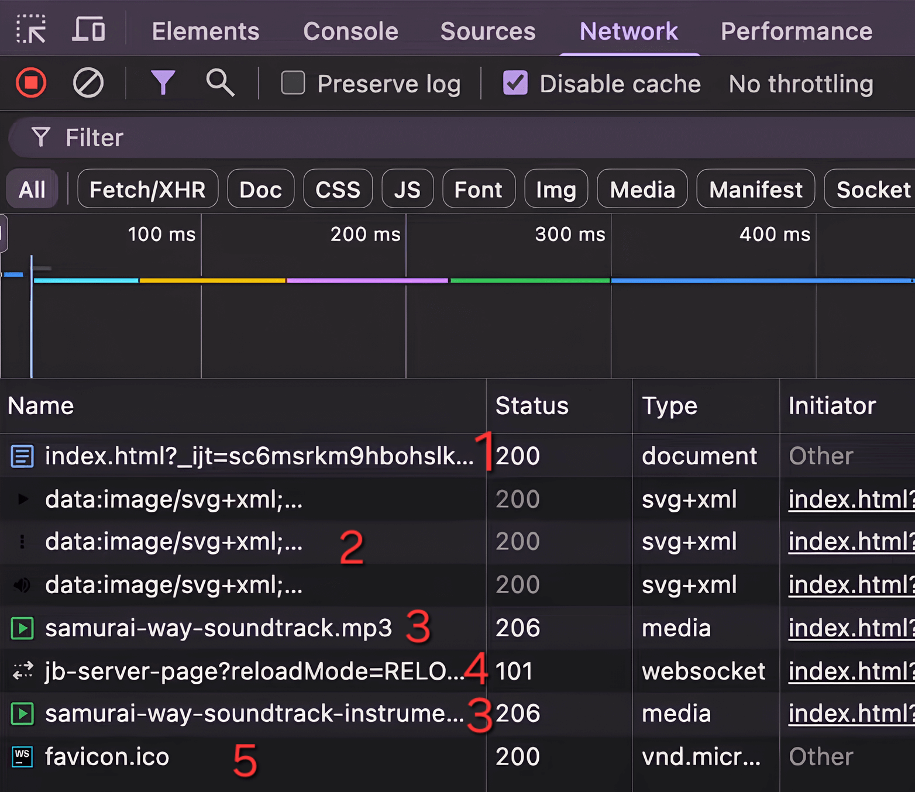Switch to the Console tab

[350, 32]
